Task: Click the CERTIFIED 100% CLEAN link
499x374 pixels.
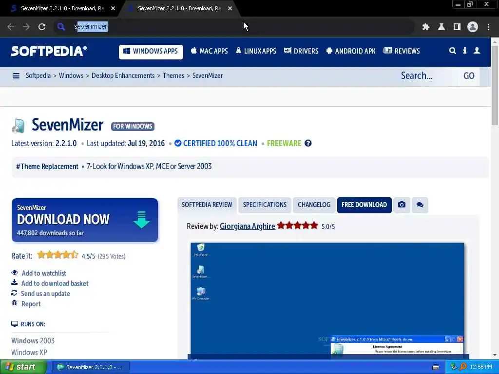Action: pyautogui.click(x=220, y=144)
